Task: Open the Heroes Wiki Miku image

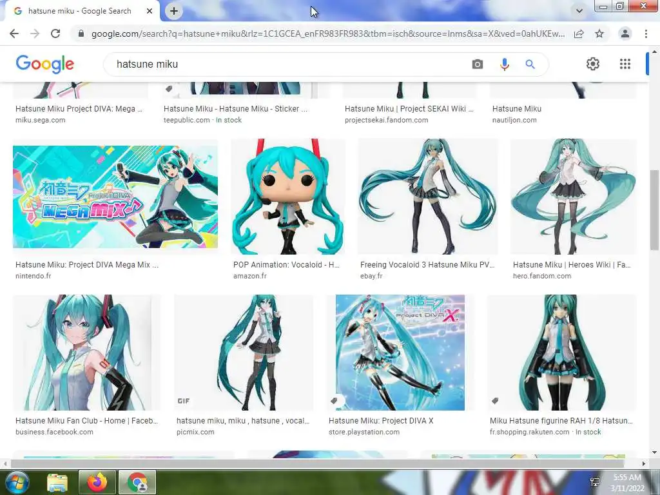Action: (573, 196)
